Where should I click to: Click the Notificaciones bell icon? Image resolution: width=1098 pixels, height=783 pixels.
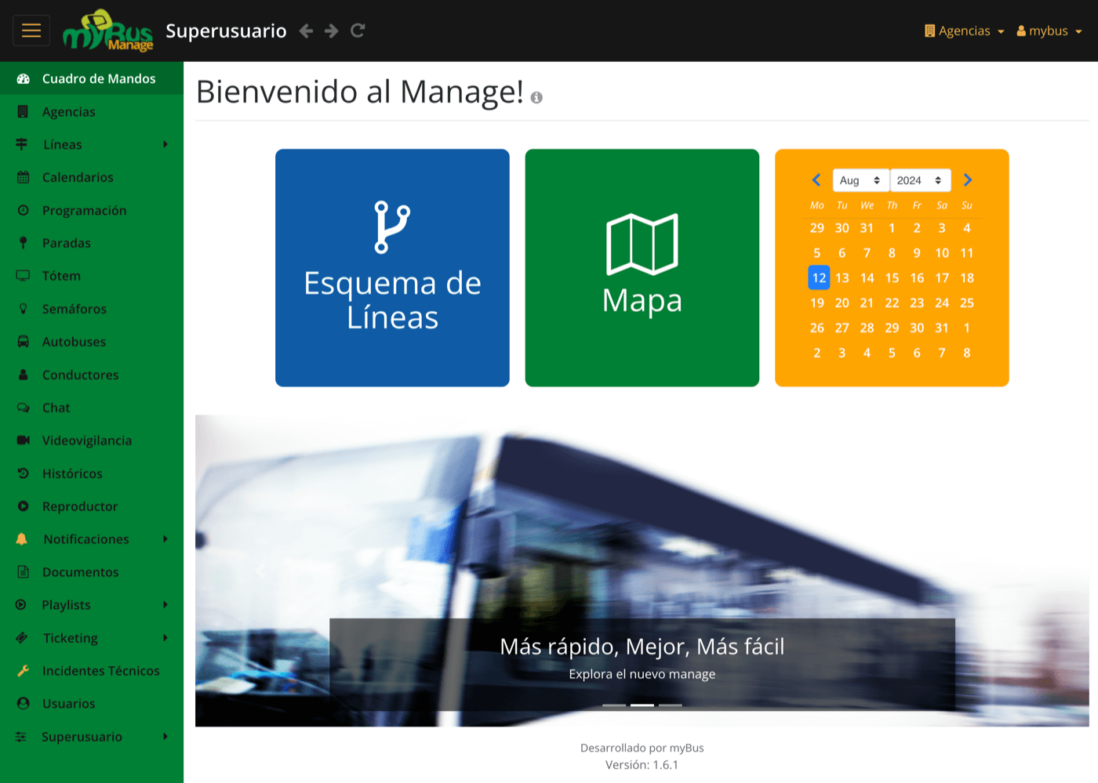tap(23, 538)
